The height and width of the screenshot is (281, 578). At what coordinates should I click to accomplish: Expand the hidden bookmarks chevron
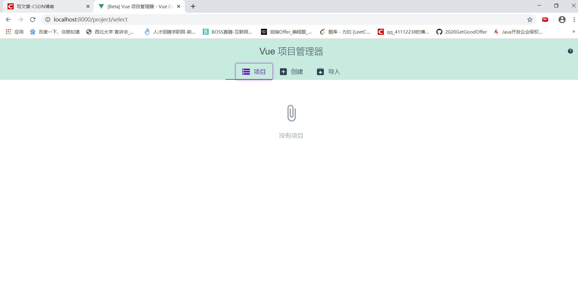(x=573, y=32)
